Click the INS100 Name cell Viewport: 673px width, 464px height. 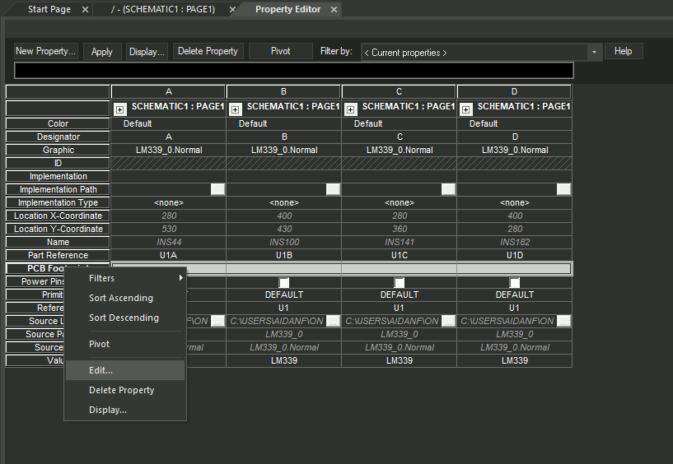click(x=283, y=242)
